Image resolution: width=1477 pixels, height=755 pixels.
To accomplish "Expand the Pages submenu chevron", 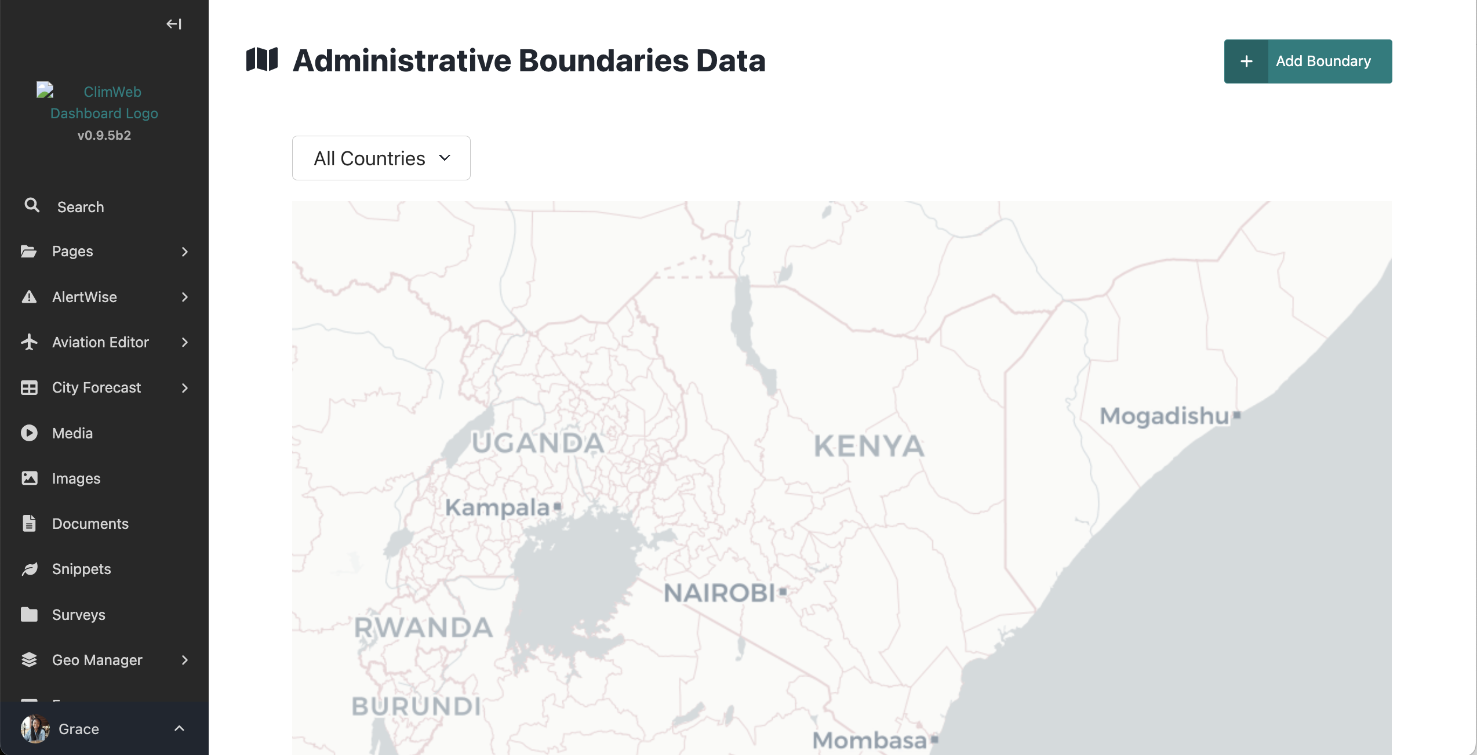I will point(185,252).
